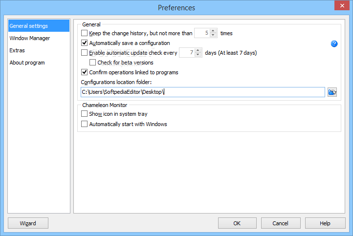The image size is (353, 236).
Task: Tick Check for beta versions
Action: tap(92, 63)
